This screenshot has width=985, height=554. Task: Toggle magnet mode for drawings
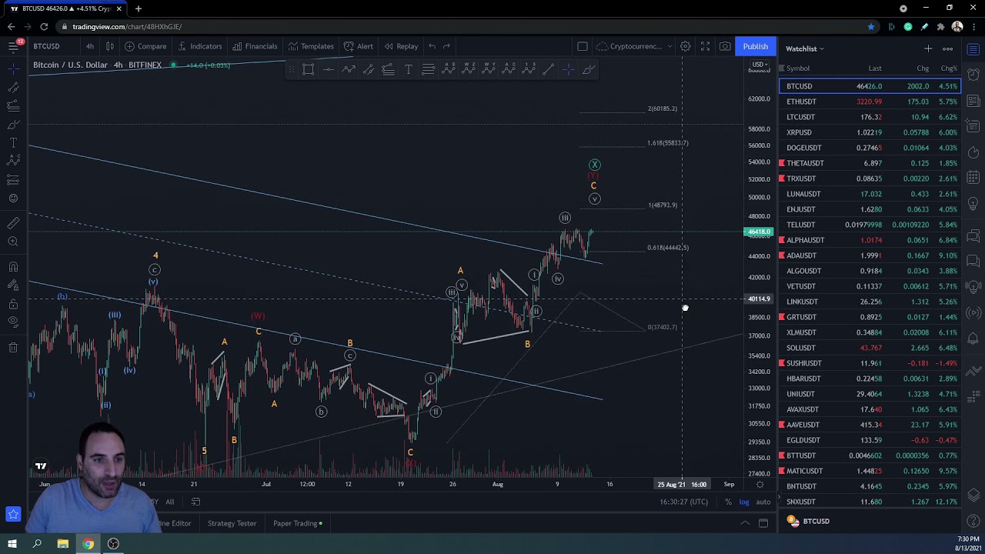pos(13,267)
